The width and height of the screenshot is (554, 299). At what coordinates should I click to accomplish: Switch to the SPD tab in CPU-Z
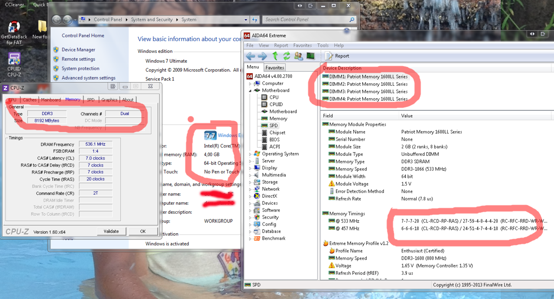(x=90, y=100)
